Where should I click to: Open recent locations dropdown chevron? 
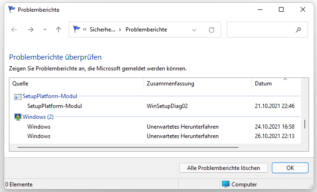[x=45, y=30]
